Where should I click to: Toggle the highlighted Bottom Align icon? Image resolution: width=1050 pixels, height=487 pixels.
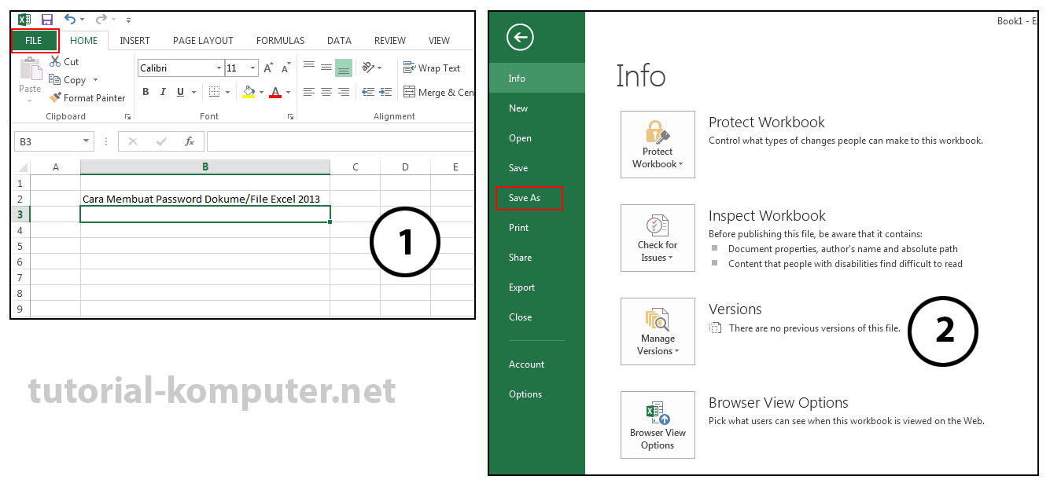[x=344, y=68]
